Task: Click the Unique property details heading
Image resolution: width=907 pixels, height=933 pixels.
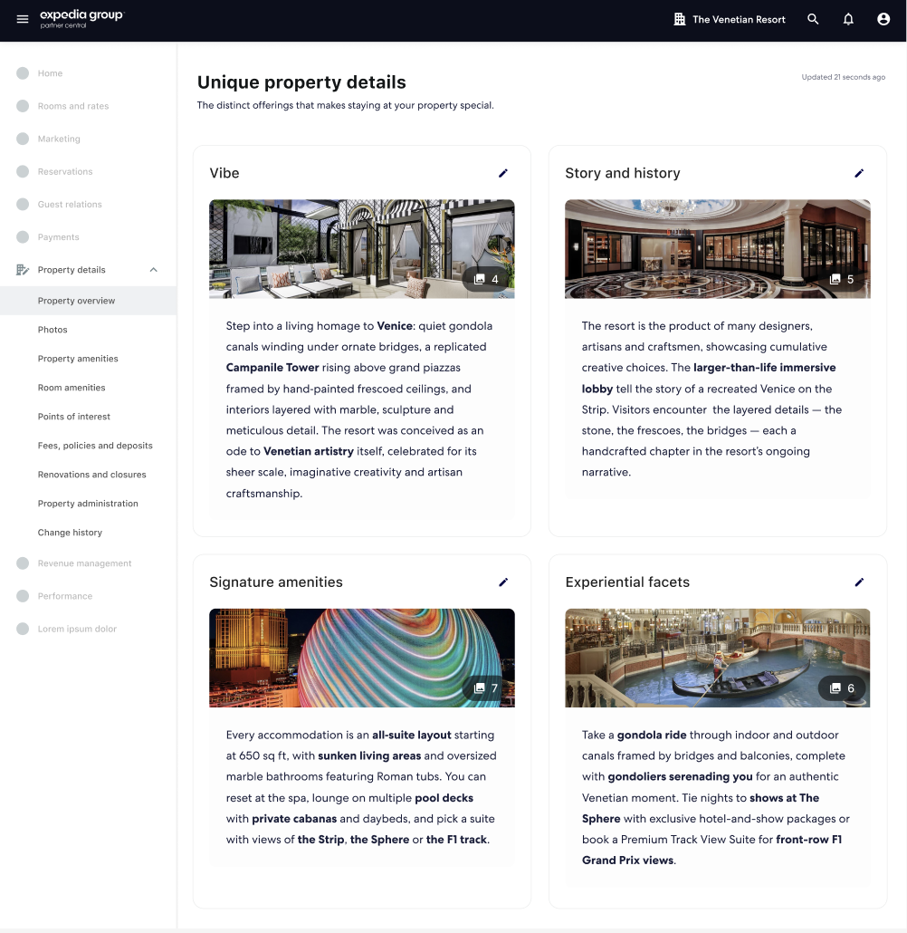Action: click(301, 82)
